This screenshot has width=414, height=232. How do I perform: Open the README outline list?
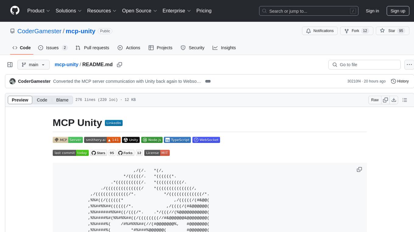[x=405, y=100]
